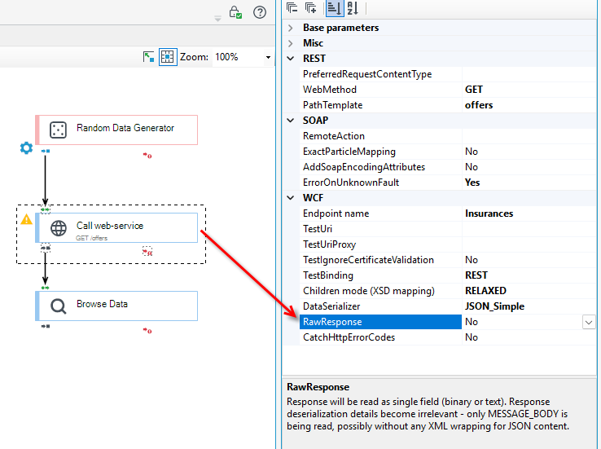Select the Call web-service node
This screenshot has width=601, height=449.
pos(116,227)
